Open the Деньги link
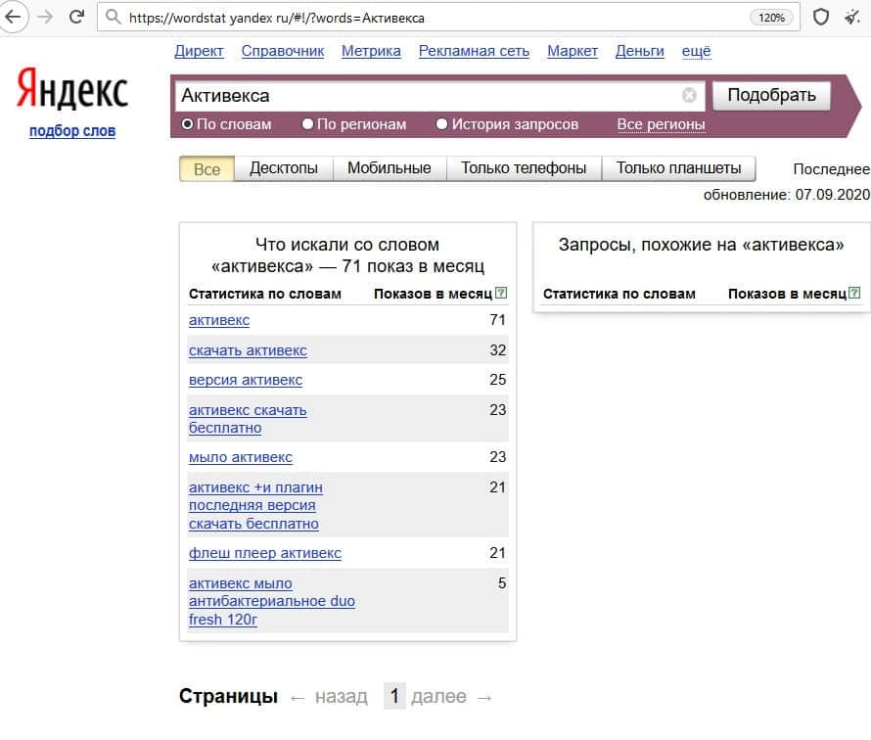871x740 pixels. click(x=639, y=51)
